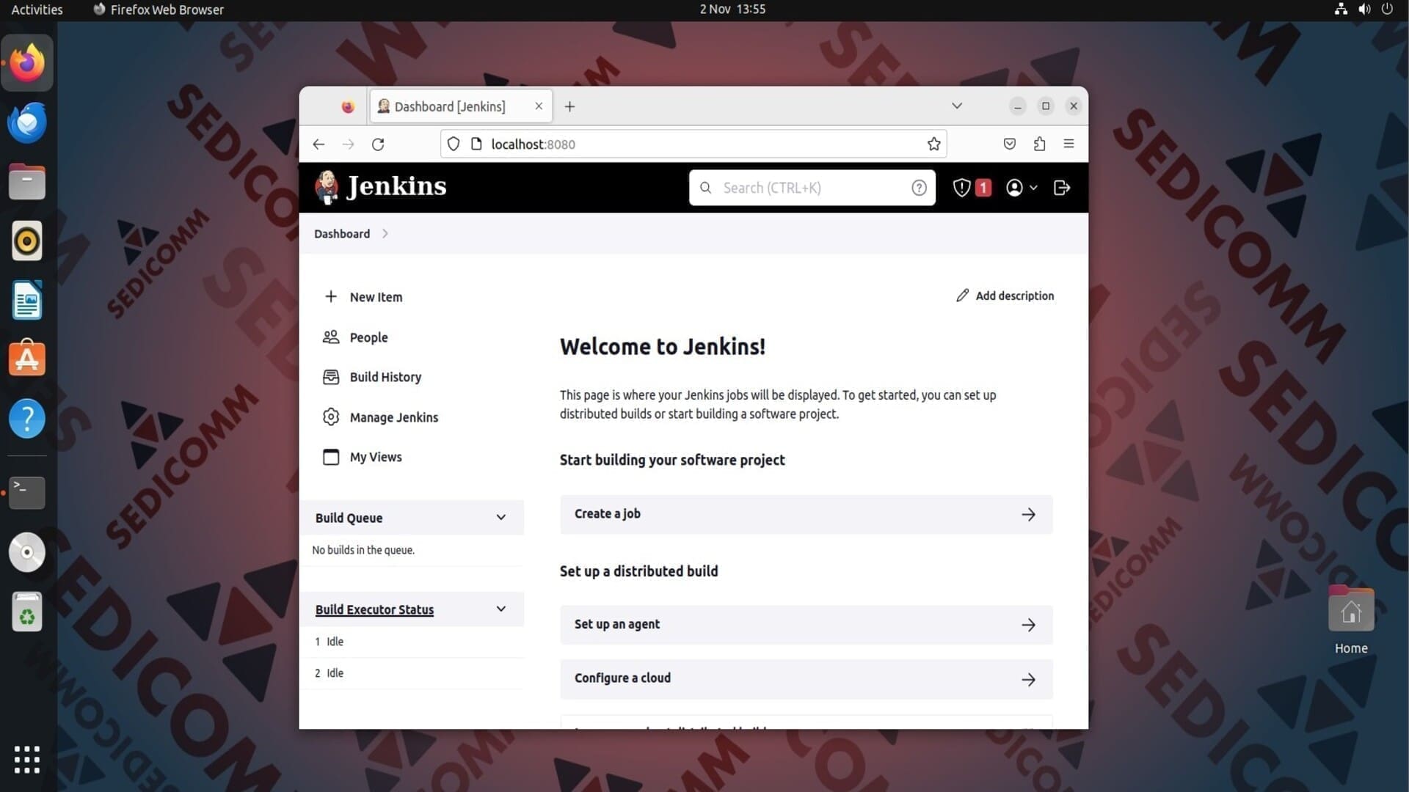Click the Create a job button
The image size is (1409, 792).
(x=806, y=514)
